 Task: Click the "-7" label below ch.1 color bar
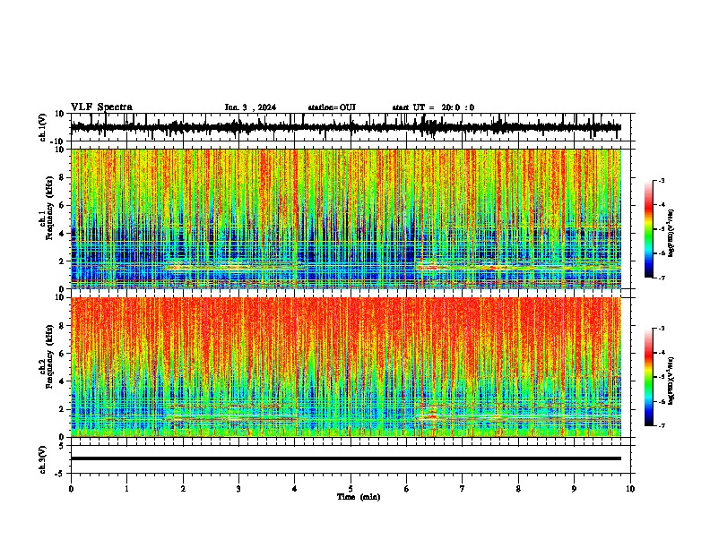(x=661, y=278)
